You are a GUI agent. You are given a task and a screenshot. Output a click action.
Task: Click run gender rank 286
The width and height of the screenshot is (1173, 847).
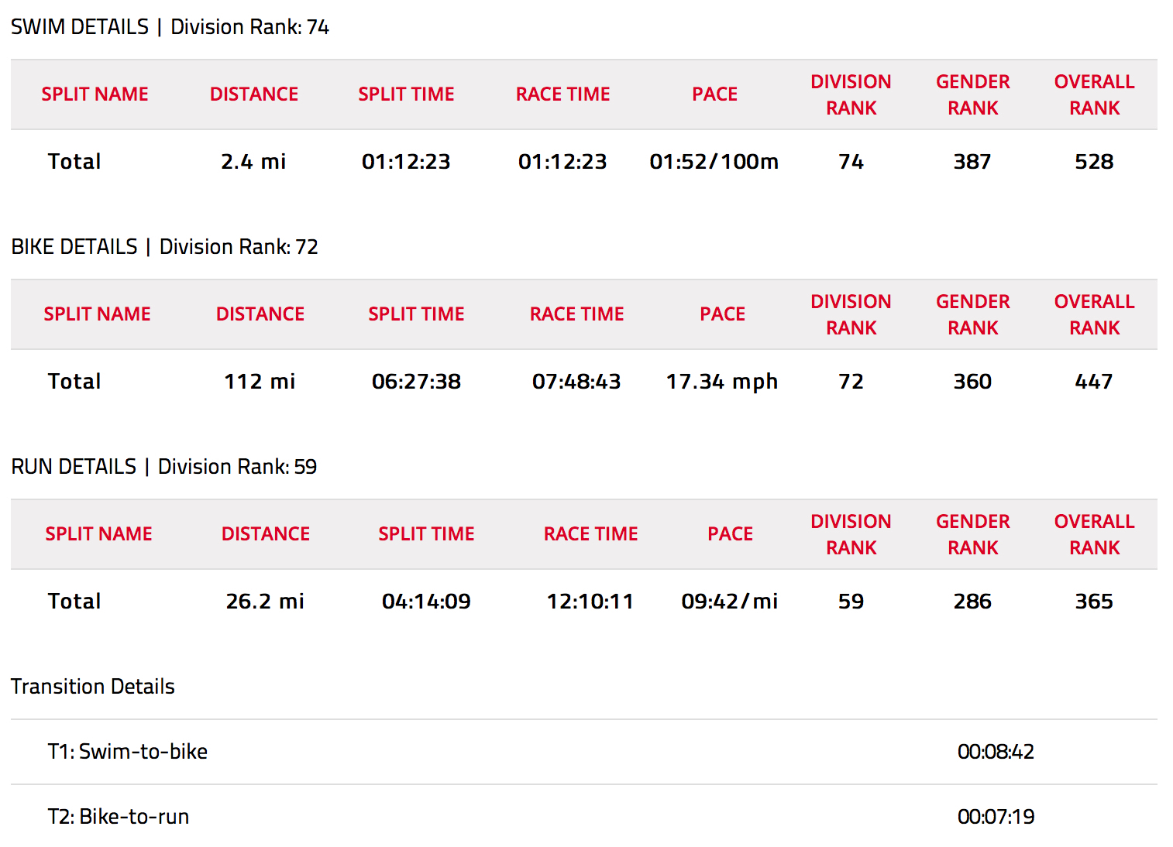pos(972,601)
